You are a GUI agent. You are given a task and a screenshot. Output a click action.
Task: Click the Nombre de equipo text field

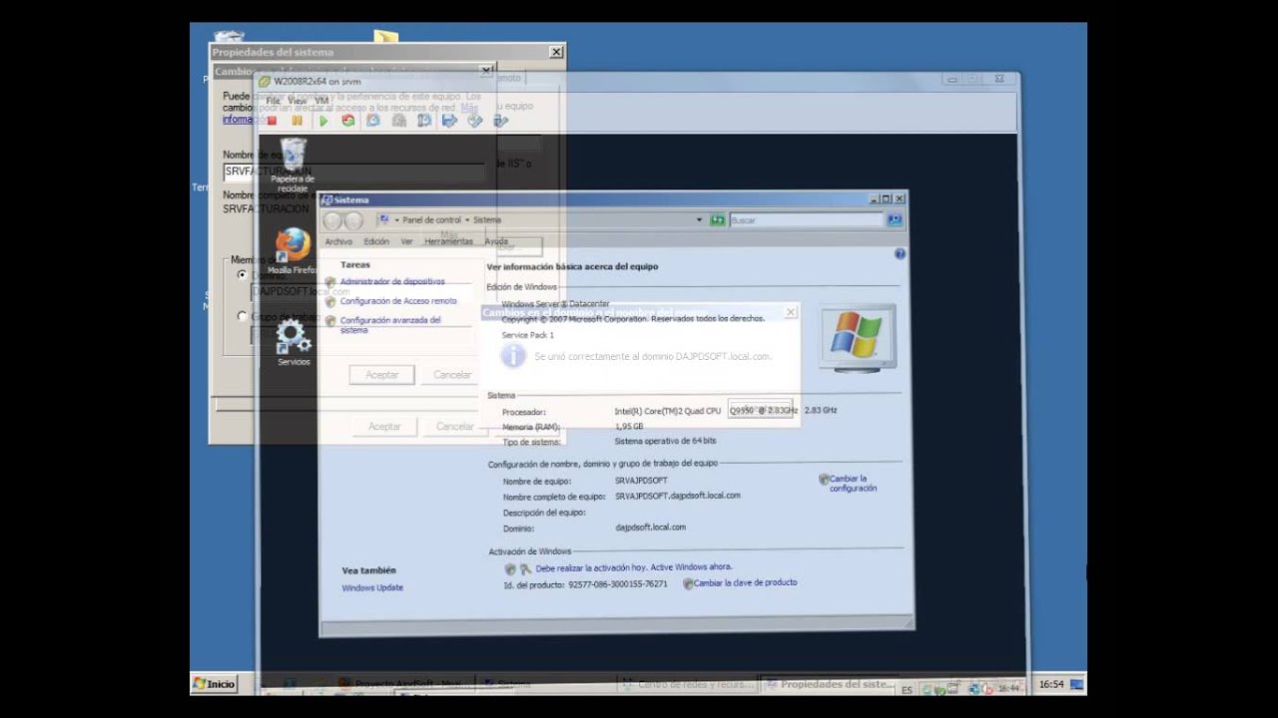[x=354, y=172]
